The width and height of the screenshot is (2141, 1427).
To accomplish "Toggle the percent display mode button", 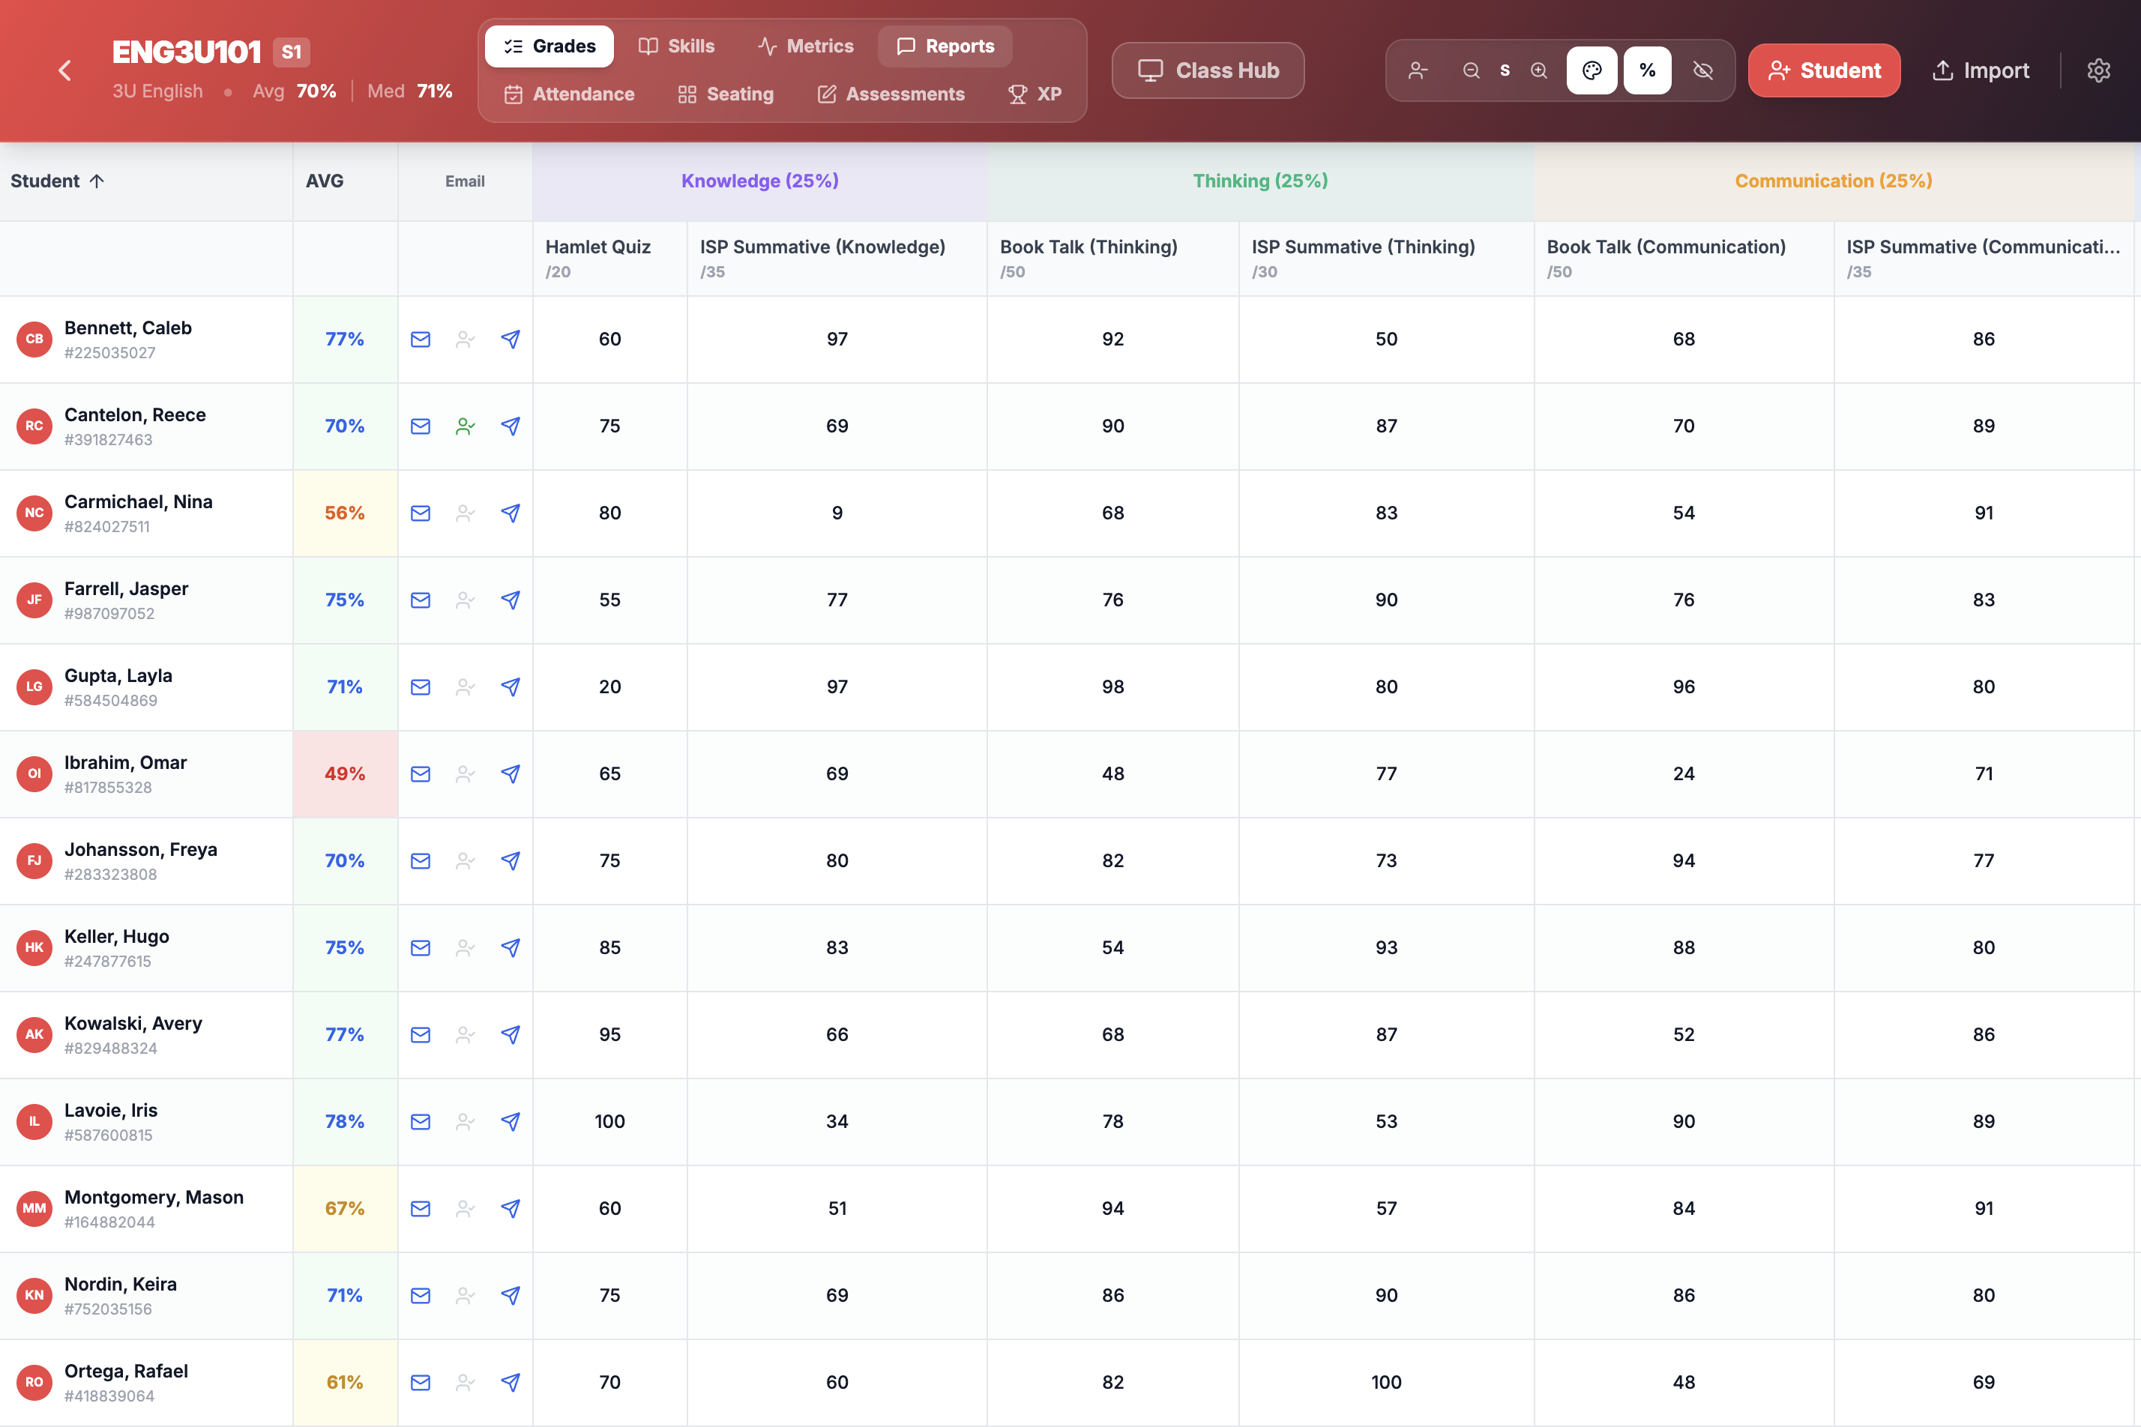I will [1647, 70].
